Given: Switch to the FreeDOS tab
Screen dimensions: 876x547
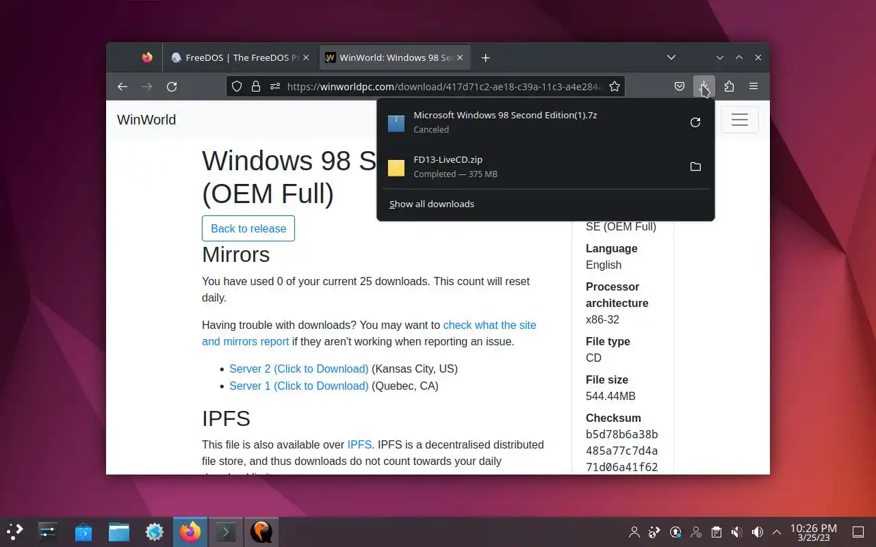Looking at the screenshot, I should pos(241,58).
